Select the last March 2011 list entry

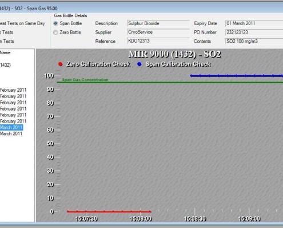(11, 133)
